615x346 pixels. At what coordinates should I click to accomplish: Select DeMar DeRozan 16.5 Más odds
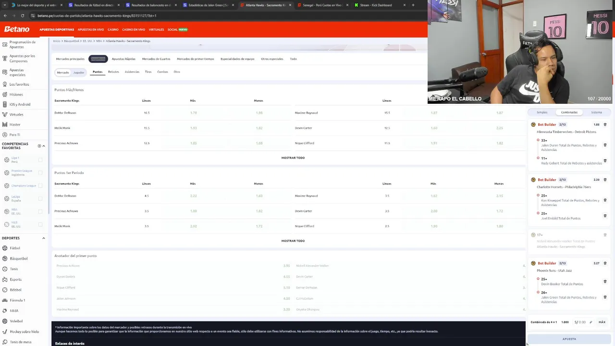coord(193,112)
